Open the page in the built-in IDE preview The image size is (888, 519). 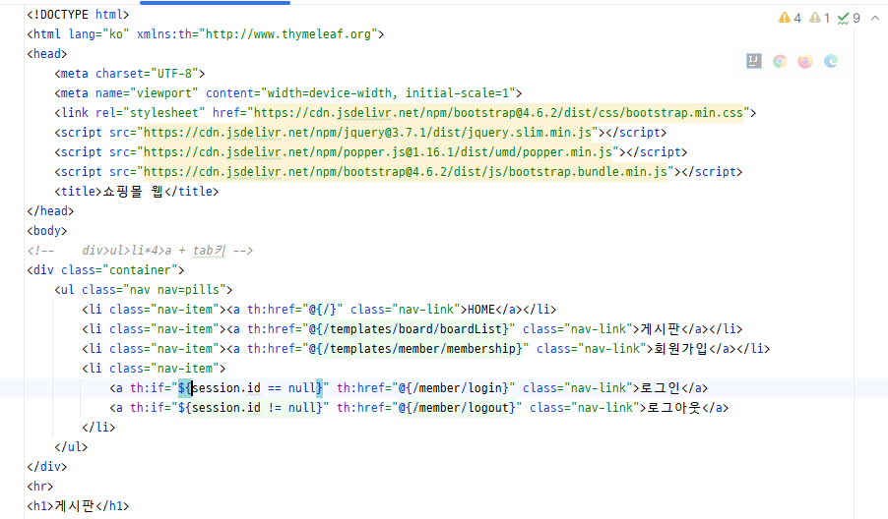[754, 61]
